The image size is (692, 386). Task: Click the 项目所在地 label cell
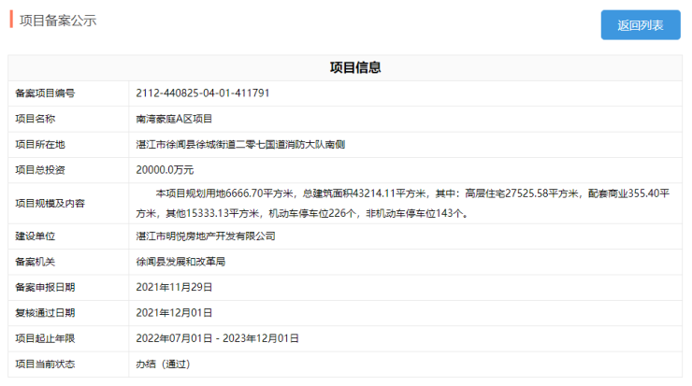[68, 144]
